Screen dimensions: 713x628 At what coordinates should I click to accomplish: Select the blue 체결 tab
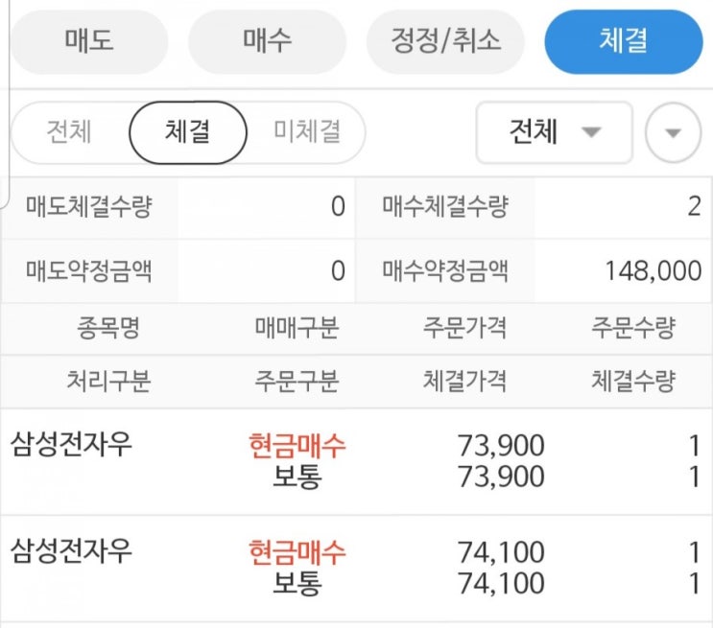tap(623, 41)
